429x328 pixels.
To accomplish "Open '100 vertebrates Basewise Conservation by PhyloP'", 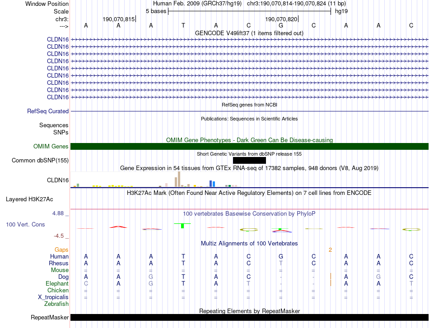I will click(249, 213).
